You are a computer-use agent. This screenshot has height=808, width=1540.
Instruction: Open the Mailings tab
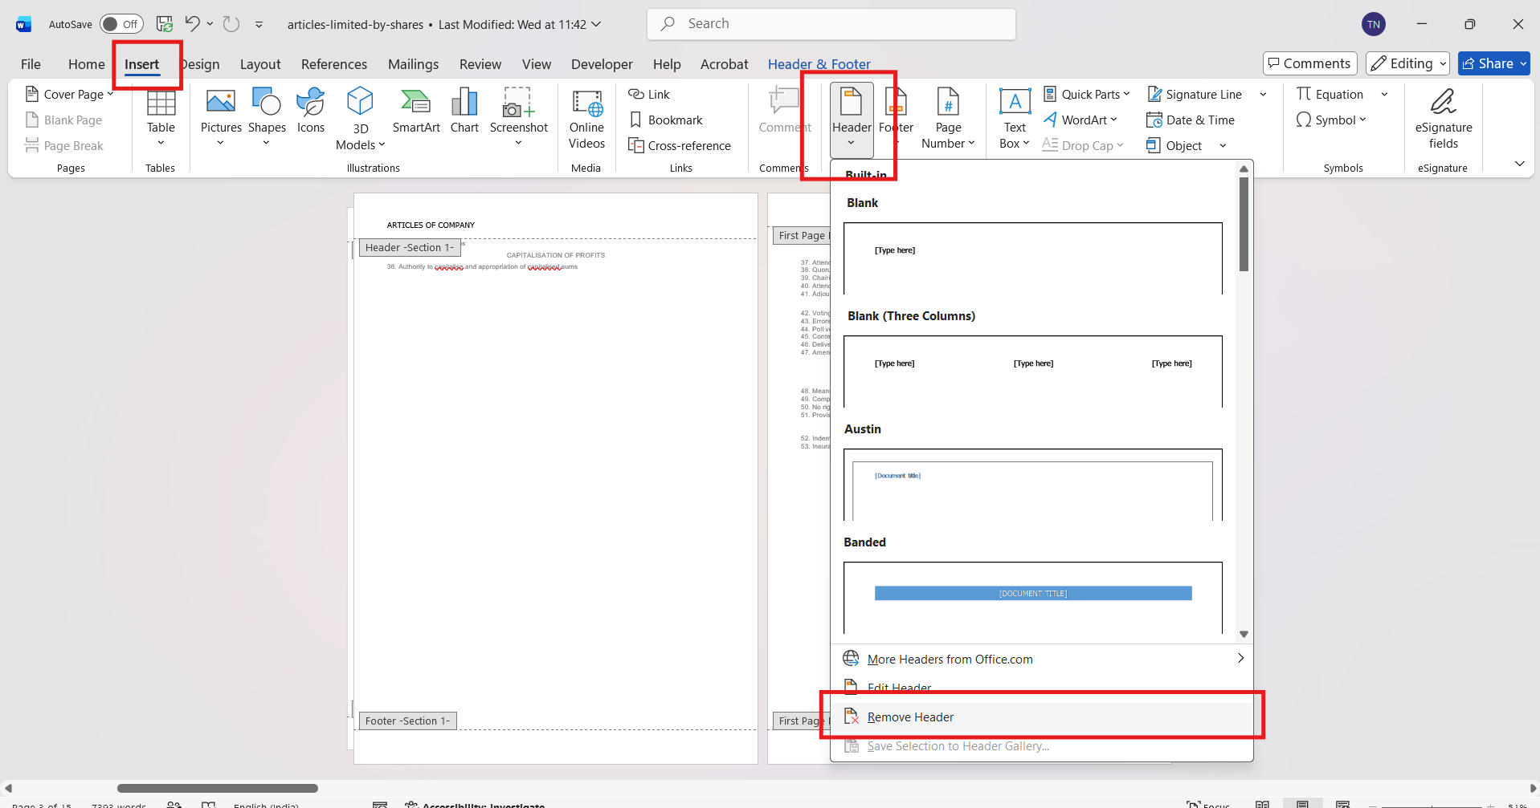point(413,64)
